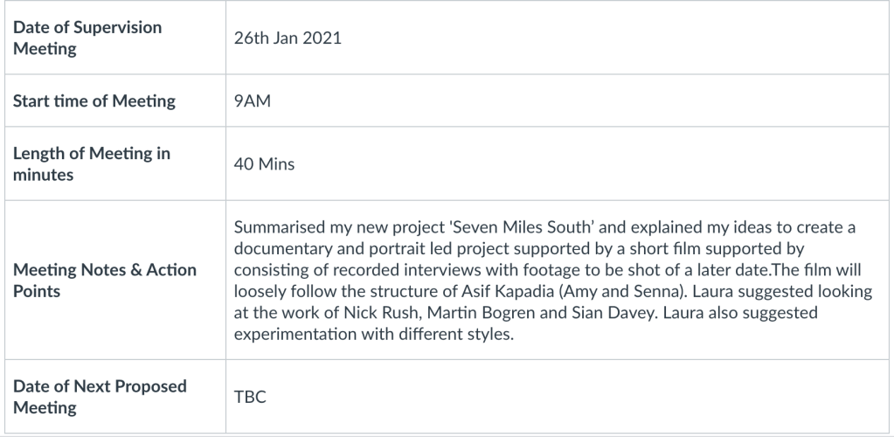
Task: Select the 'TBC' next meeting value
Action: (250, 398)
